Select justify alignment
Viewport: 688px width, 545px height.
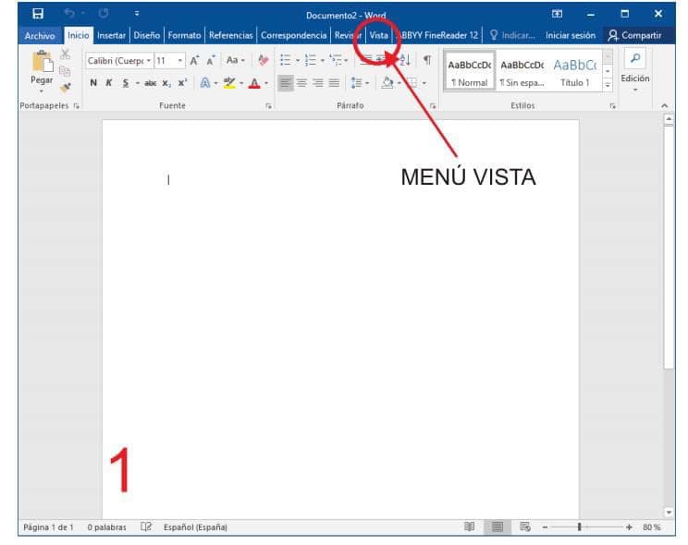coord(334,82)
